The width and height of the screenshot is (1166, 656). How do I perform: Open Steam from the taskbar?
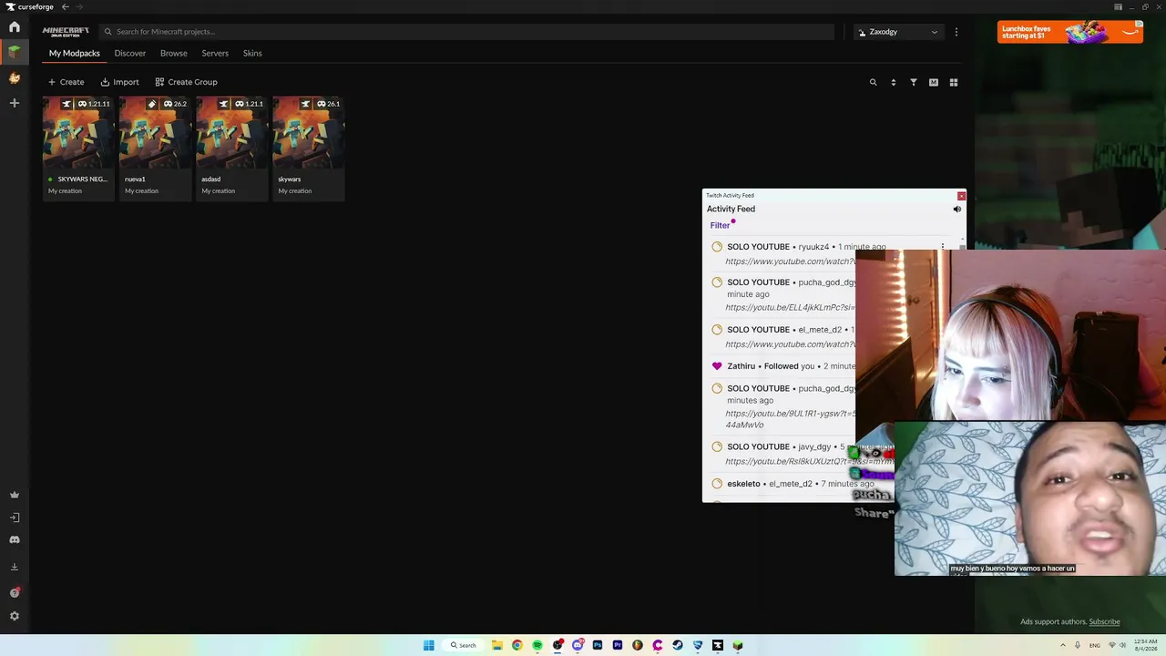click(x=678, y=645)
